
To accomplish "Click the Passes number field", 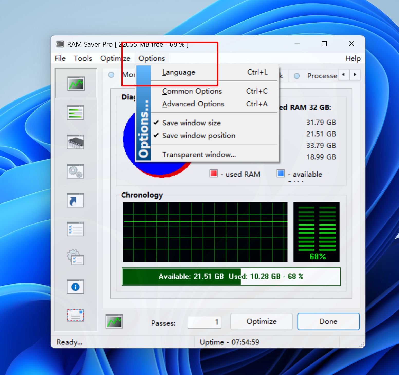I will [204, 322].
